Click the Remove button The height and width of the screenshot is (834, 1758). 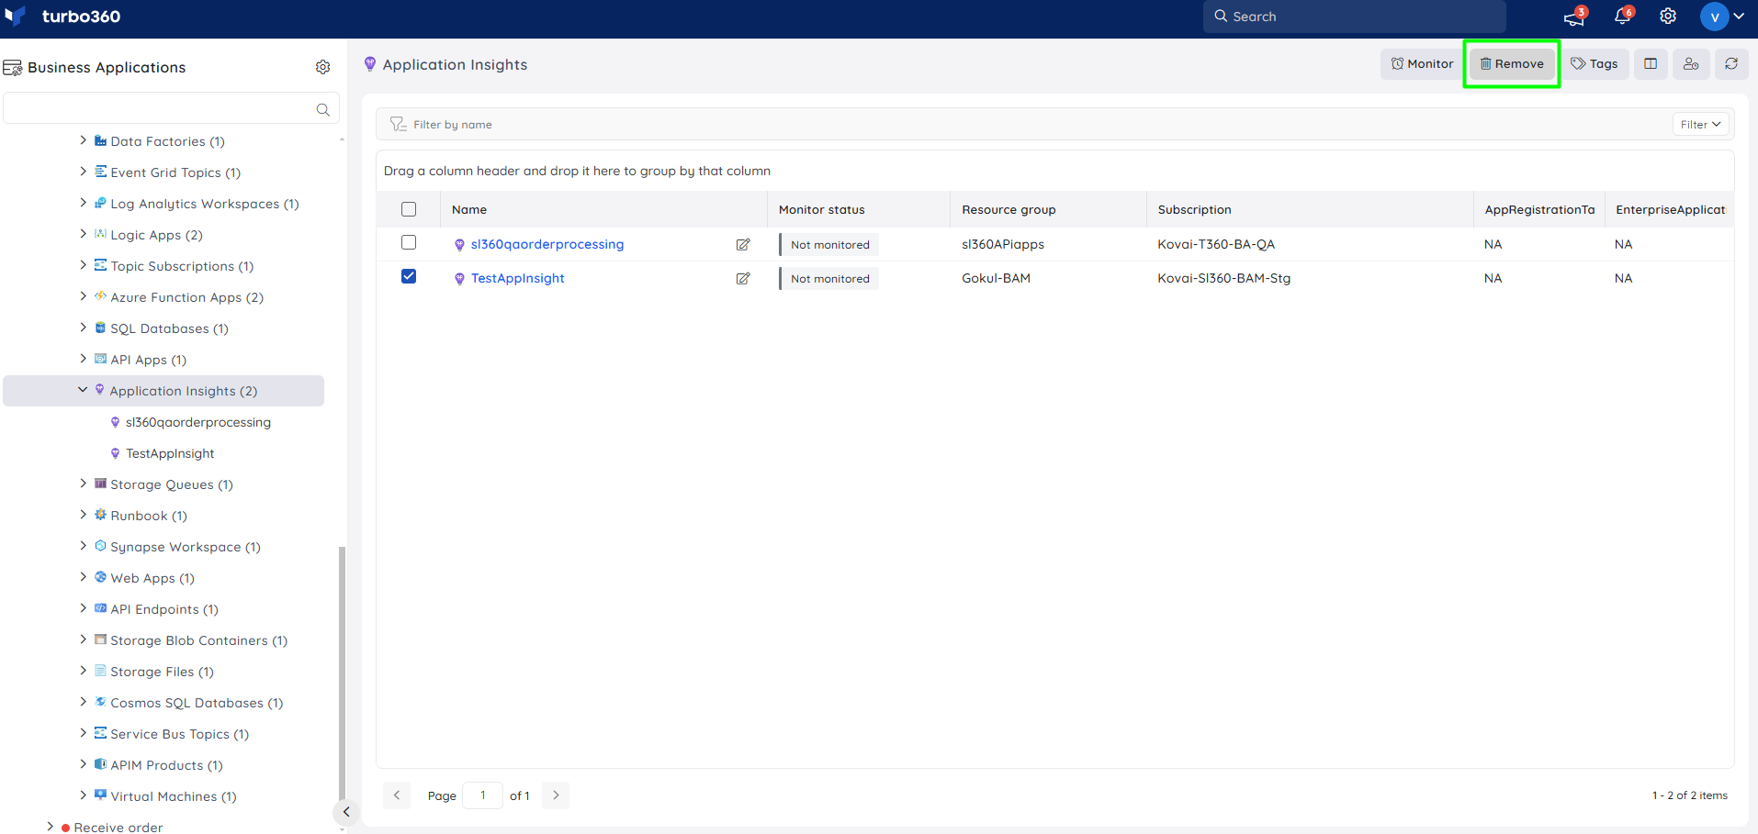tap(1512, 63)
